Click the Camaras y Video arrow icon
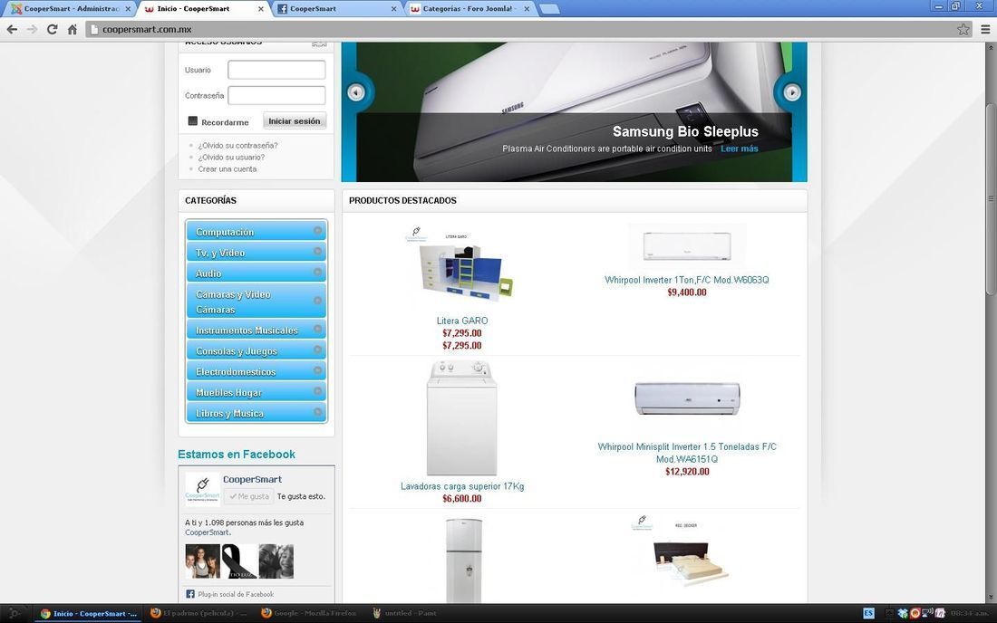 [318, 301]
